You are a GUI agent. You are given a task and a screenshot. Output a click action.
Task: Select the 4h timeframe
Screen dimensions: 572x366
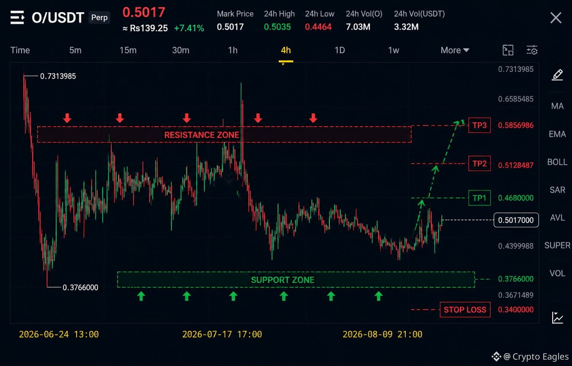coord(286,50)
